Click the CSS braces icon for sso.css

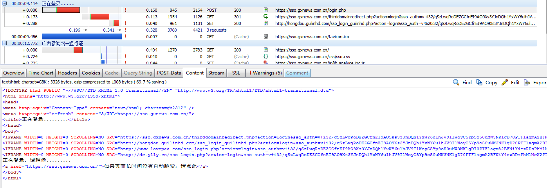tap(266, 57)
